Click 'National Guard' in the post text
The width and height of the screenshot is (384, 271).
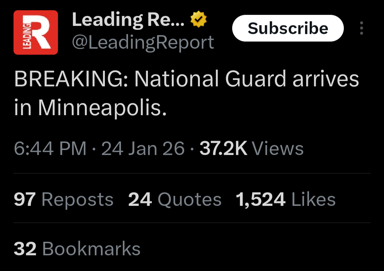(x=210, y=79)
